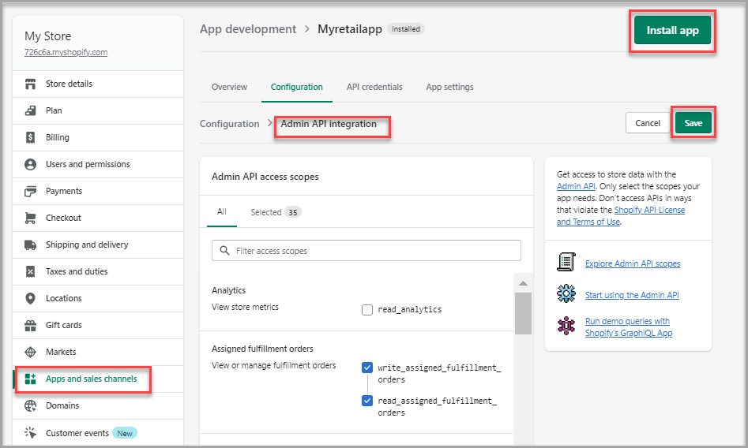Click the Payments card icon
748x448 pixels.
click(31, 191)
